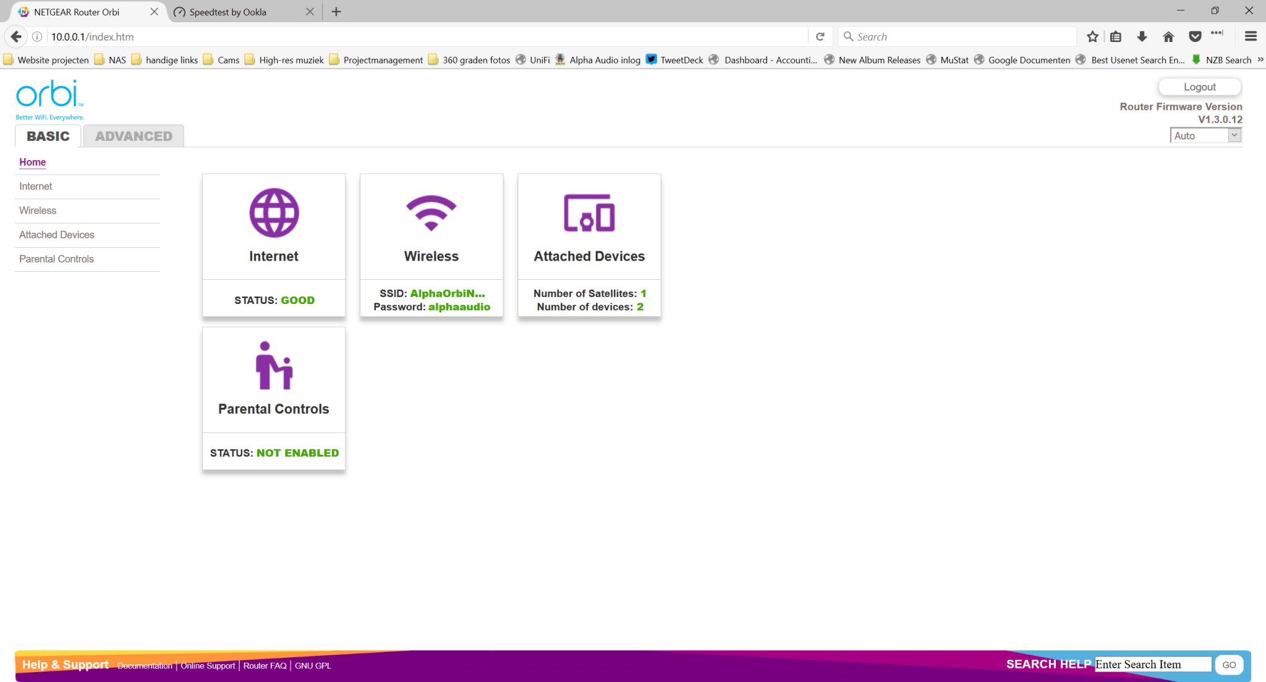Click into the Enter Search Item field
Viewport: 1266px width, 682px height.
pyautogui.click(x=1153, y=664)
